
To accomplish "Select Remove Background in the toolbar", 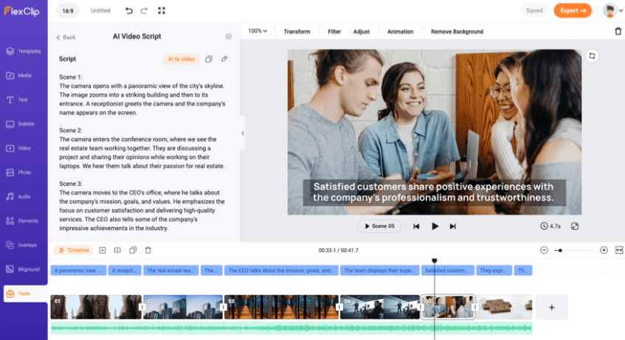I will pos(457,32).
